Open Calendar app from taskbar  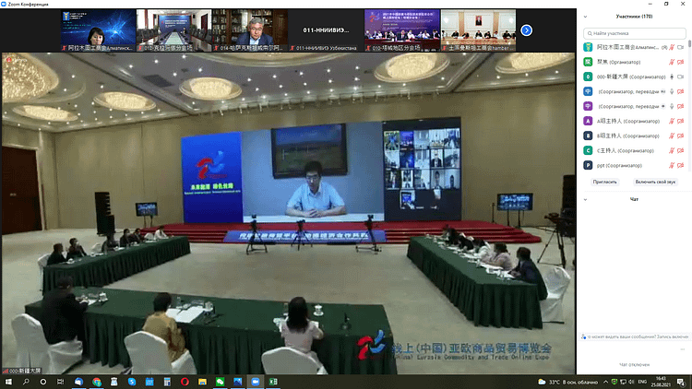149,382
